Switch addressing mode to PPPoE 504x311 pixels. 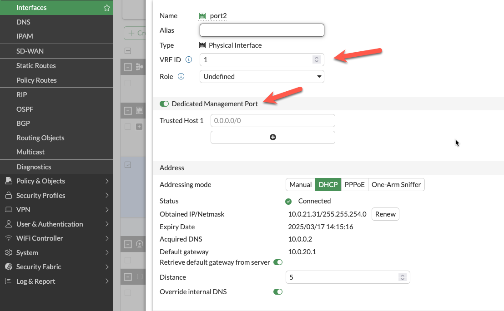pos(354,185)
